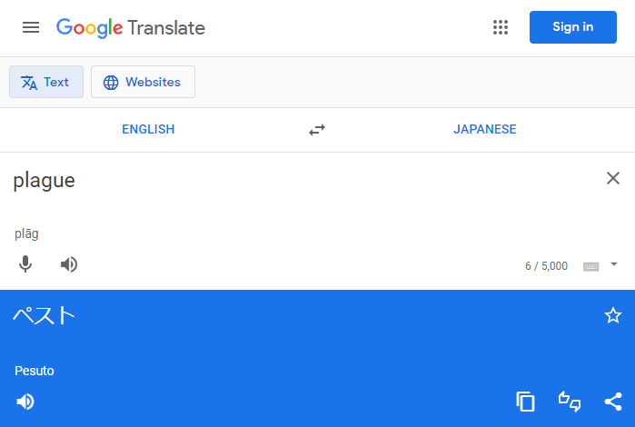
Task: Share the translation
Action: (613, 402)
